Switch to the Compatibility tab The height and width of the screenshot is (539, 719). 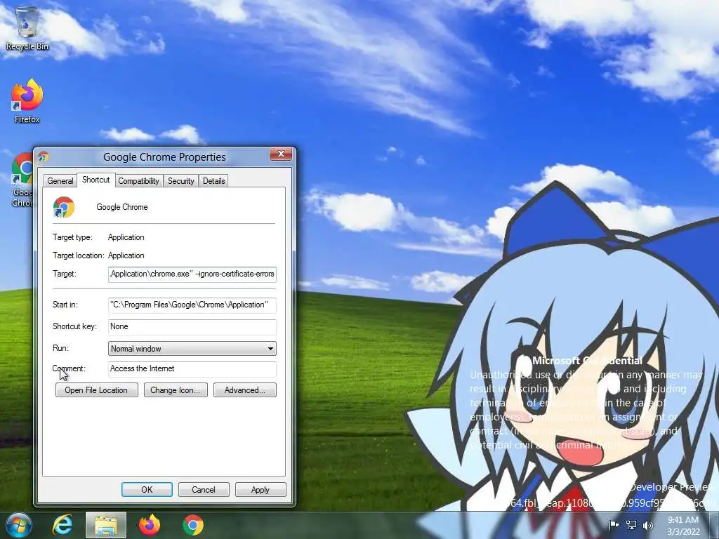[x=138, y=181]
